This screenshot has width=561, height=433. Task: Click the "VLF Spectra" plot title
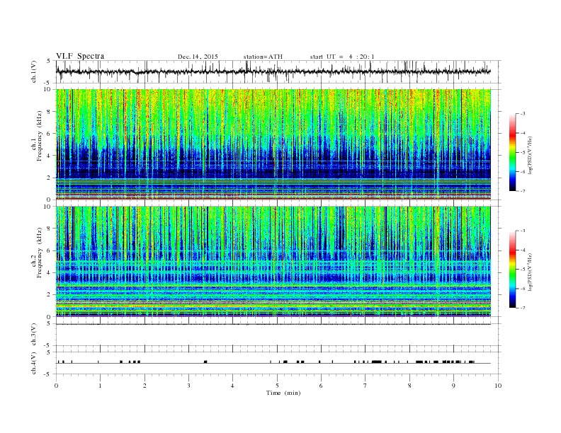80,56
